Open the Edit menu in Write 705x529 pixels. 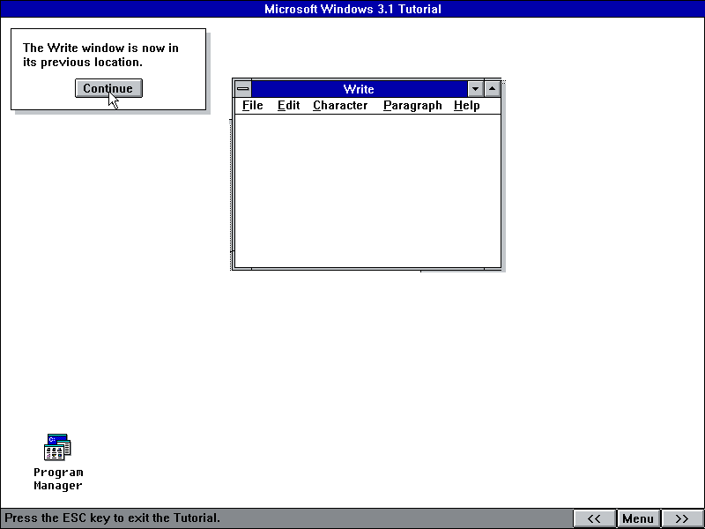click(289, 106)
